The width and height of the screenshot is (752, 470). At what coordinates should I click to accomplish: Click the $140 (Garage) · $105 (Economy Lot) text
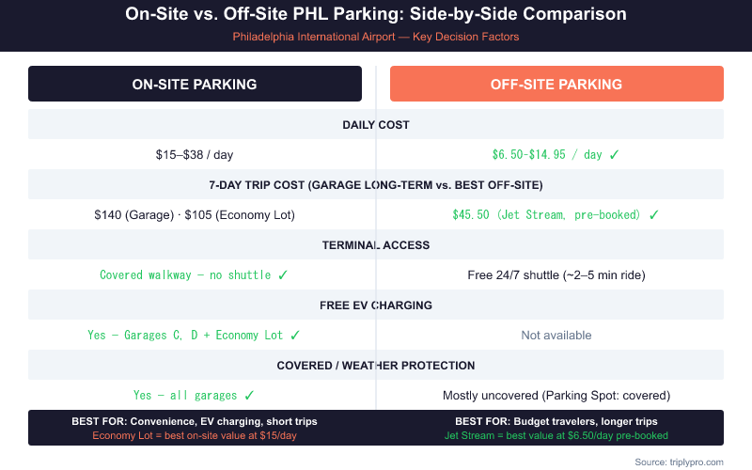195,214
